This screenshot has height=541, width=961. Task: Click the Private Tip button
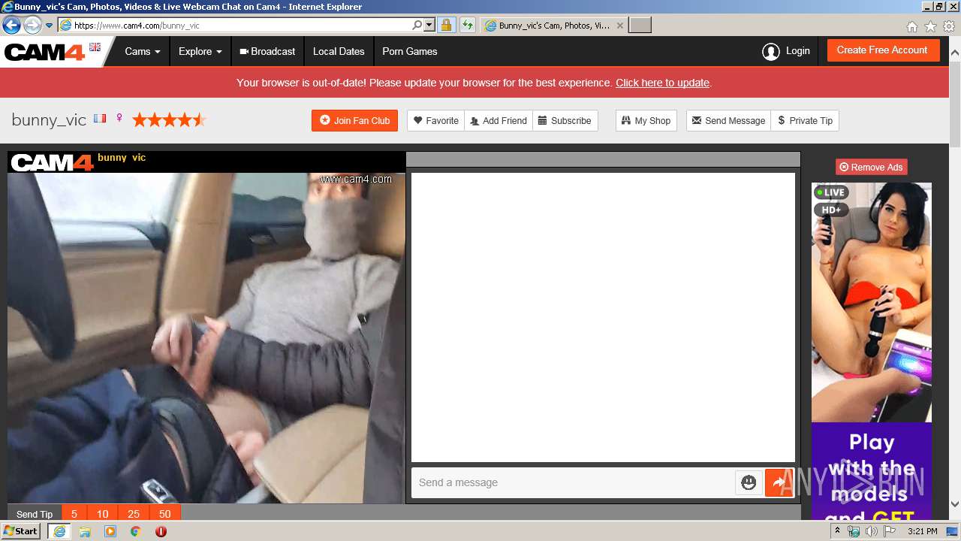coord(805,120)
